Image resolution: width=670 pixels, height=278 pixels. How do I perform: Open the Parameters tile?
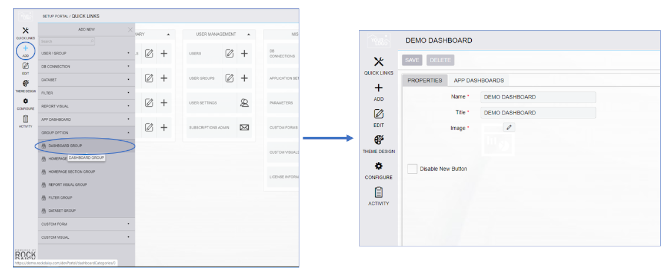(283, 103)
